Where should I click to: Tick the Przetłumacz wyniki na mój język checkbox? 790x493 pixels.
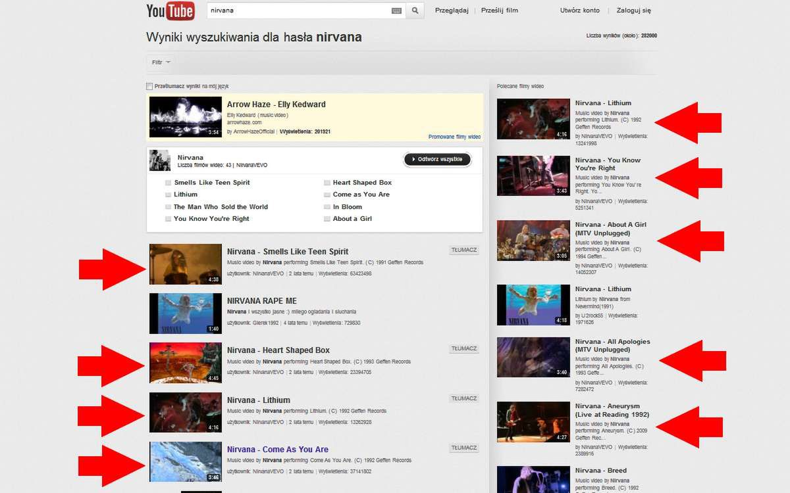pos(149,86)
